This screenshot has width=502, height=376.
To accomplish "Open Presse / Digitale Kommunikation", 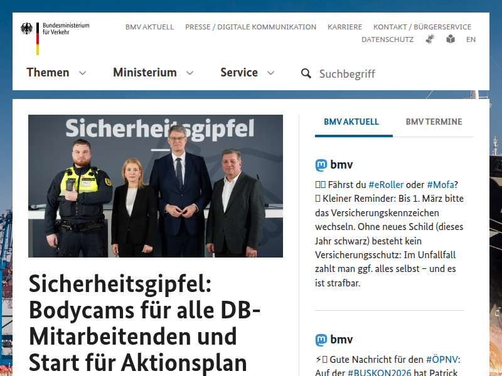I will click(x=250, y=27).
